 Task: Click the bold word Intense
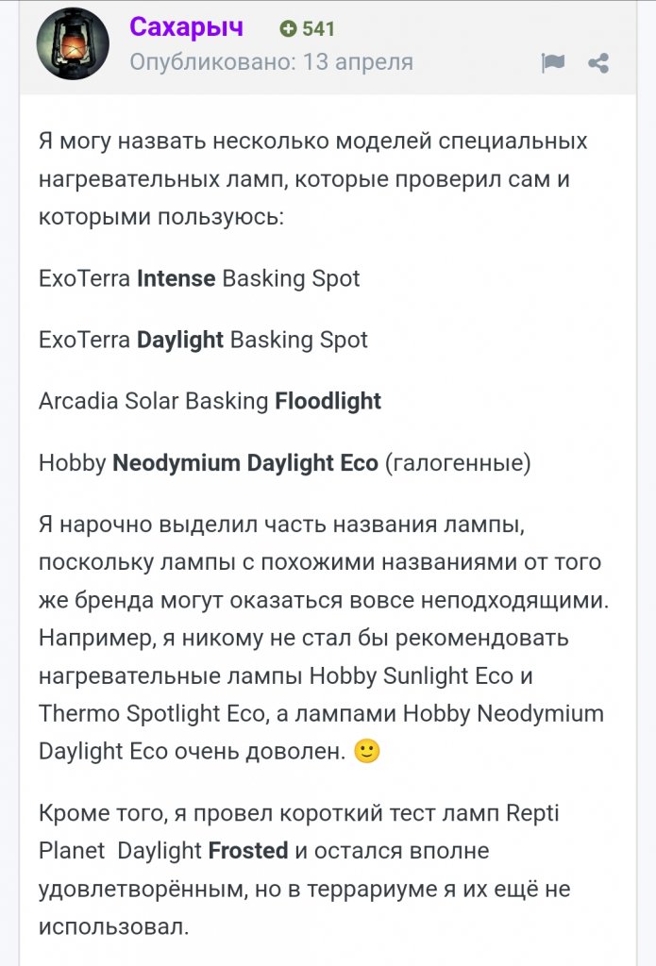pyautogui.click(x=176, y=278)
